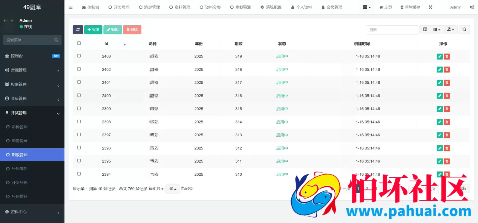Select 彩种管理 in sidebar
This screenshot has height=223, width=478.
tap(32, 127)
